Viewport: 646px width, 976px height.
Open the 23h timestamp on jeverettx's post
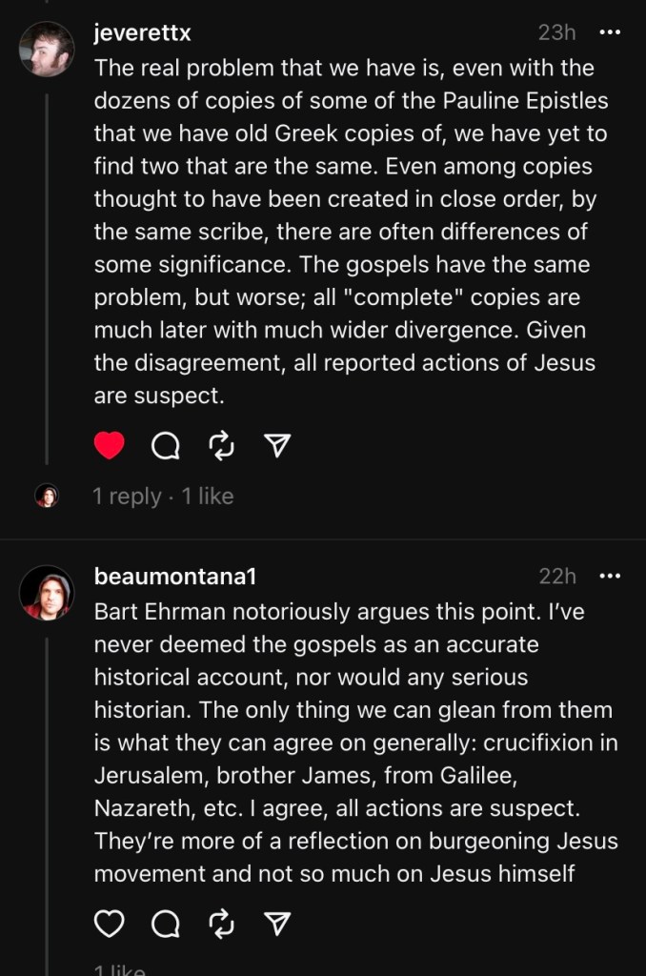click(x=556, y=32)
